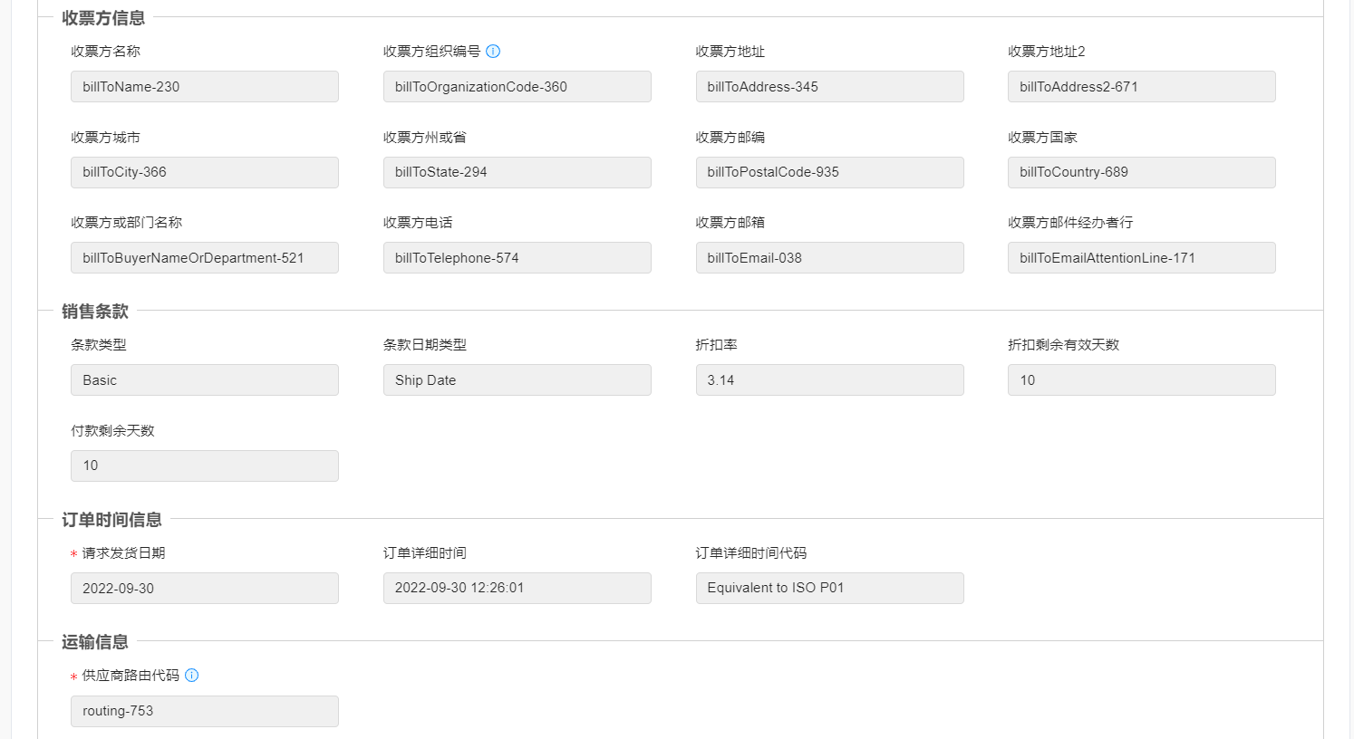The image size is (1354, 739).
Task: Click the 付款剩余天数 label
Action: tap(113, 431)
